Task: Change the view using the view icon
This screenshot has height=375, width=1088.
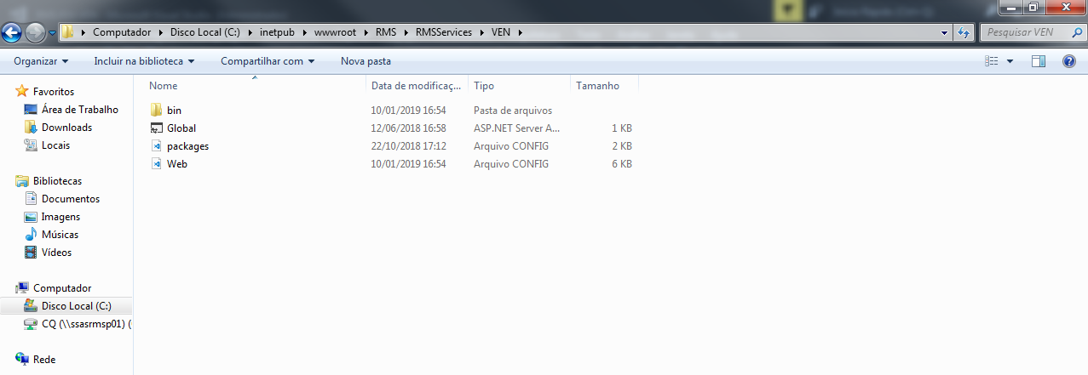Action: click(991, 61)
